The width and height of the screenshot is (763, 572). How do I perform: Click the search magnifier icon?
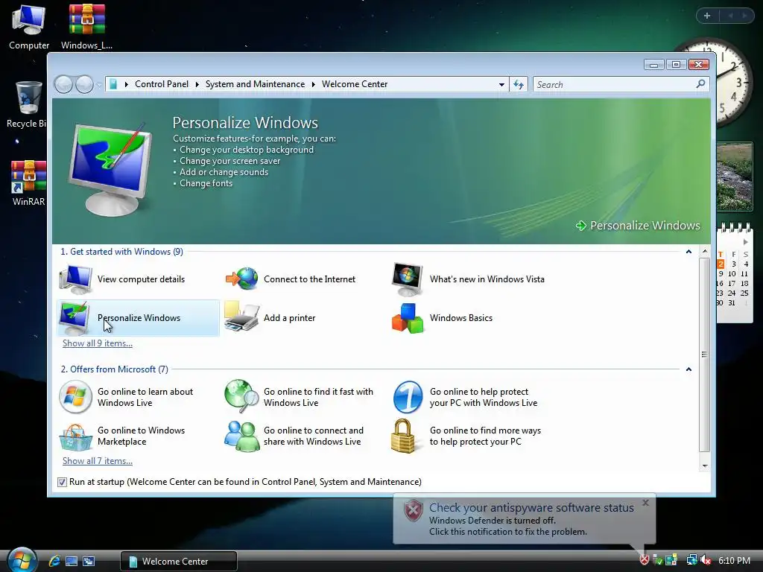pyautogui.click(x=700, y=84)
